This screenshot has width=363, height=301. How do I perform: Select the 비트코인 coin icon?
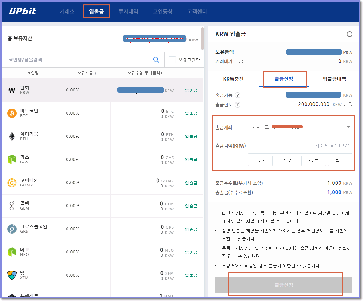click(11, 113)
